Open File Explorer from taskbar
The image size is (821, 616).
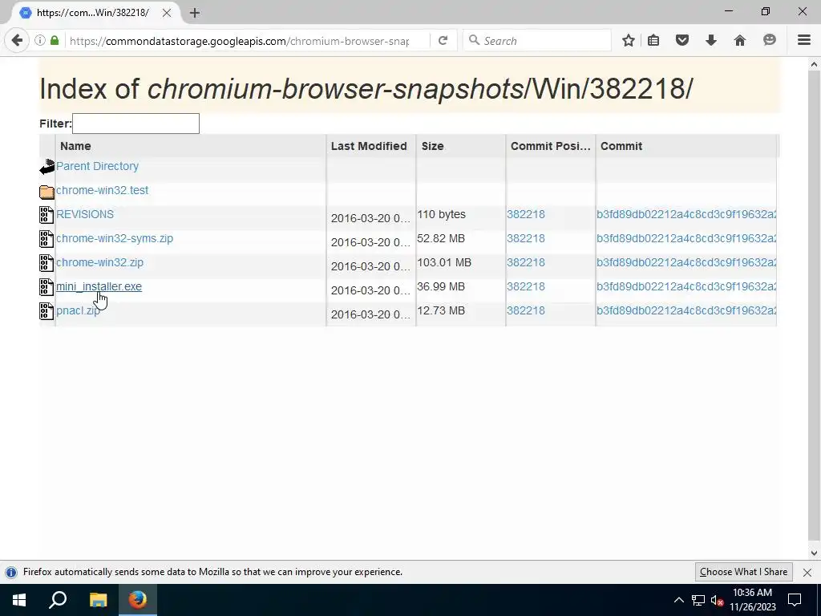click(98, 600)
